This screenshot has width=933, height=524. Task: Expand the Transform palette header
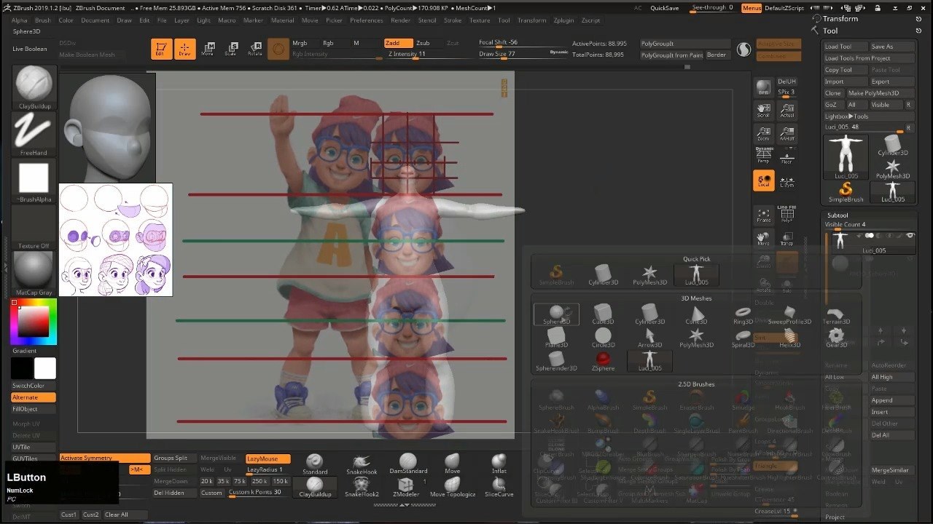point(840,19)
